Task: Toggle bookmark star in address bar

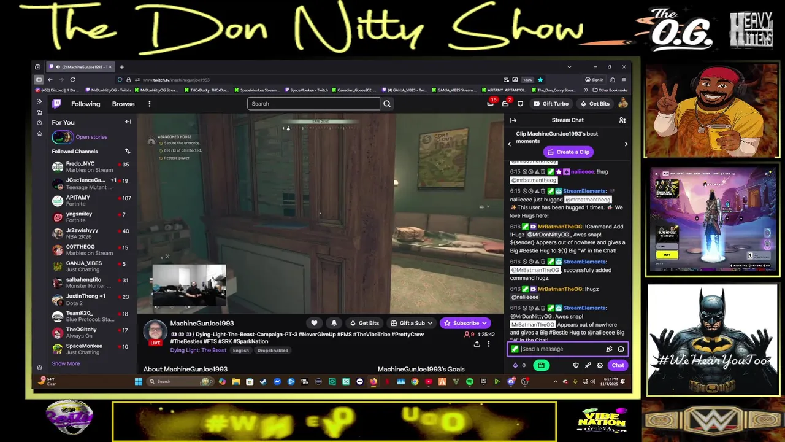Action: 540,80
